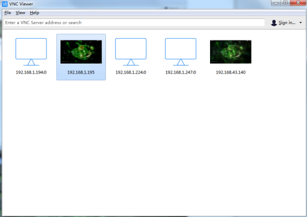Select the 192.168.1.247:0 monitor icon
307x217 pixels.
click(181, 52)
